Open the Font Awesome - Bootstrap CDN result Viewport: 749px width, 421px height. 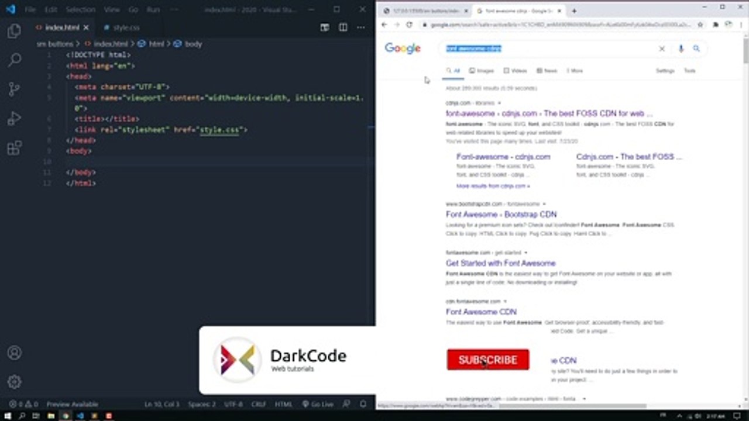(501, 215)
